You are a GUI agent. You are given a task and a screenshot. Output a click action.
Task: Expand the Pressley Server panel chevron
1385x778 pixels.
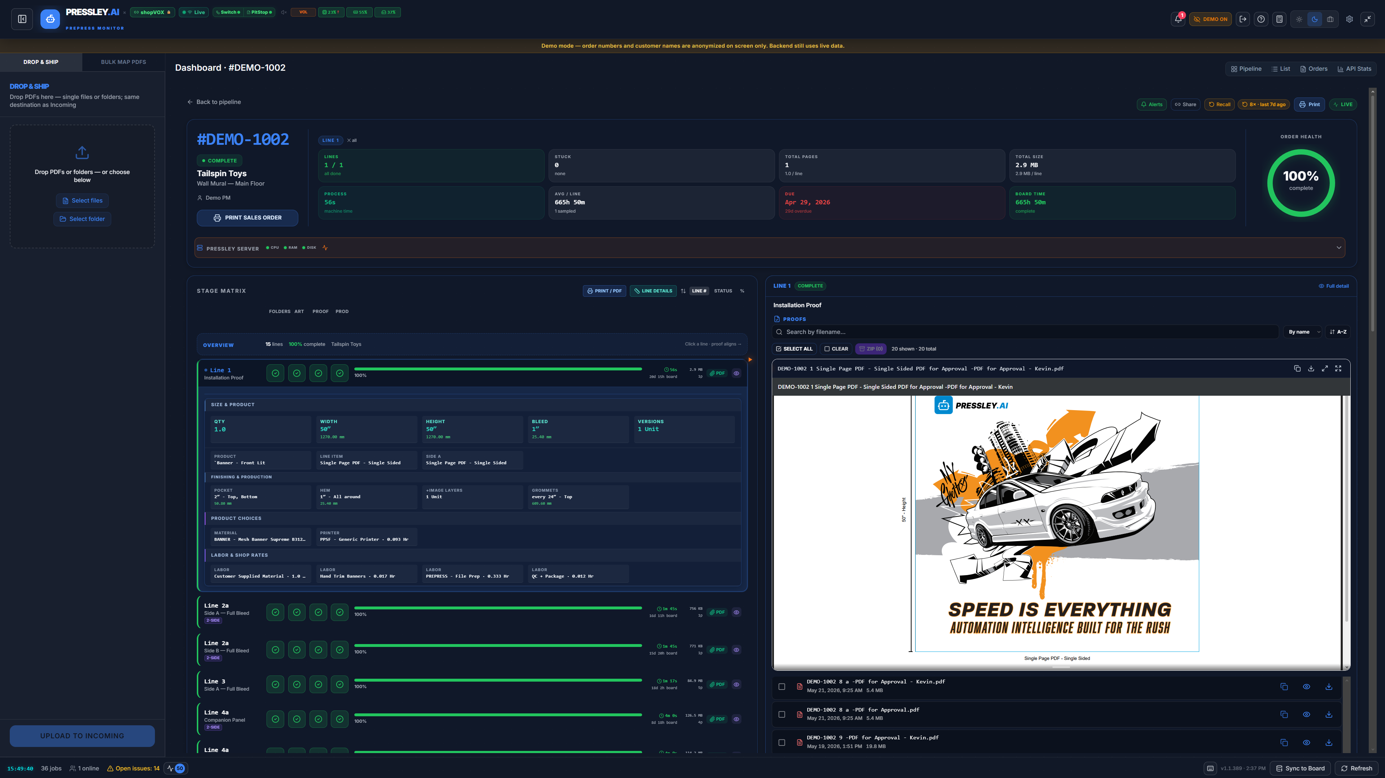pyautogui.click(x=1339, y=248)
